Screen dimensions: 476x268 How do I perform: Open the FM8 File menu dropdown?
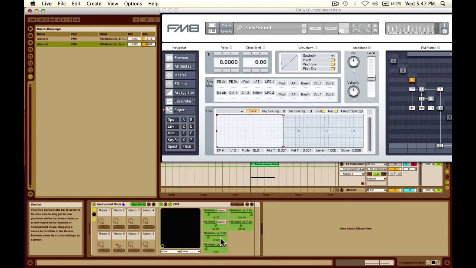(x=226, y=25)
